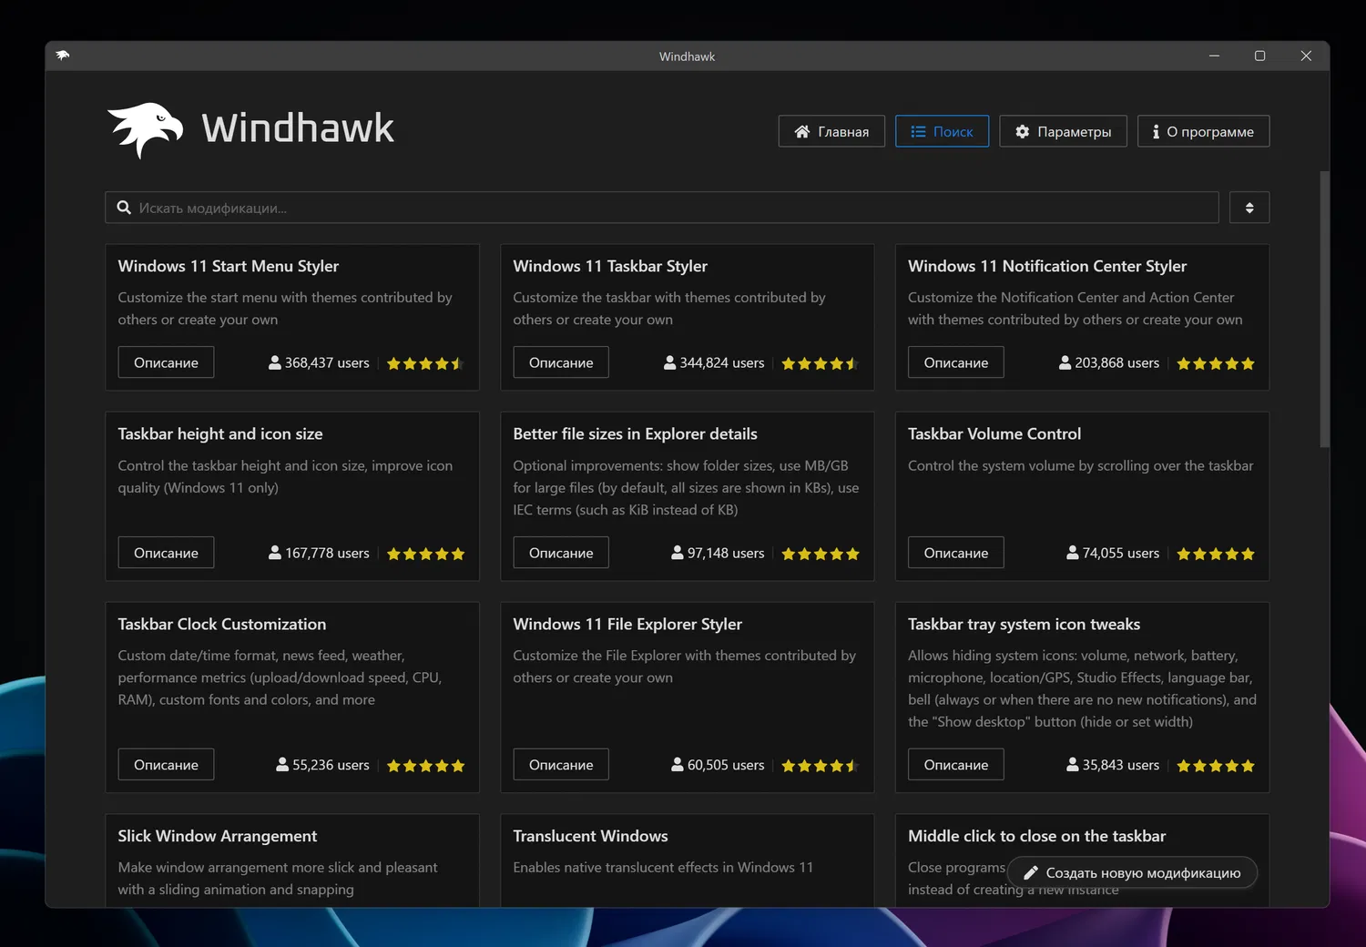Image resolution: width=1366 pixels, height=947 pixels.
Task: Click the star rating of Taskbar Volume Control
Action: point(1216,554)
